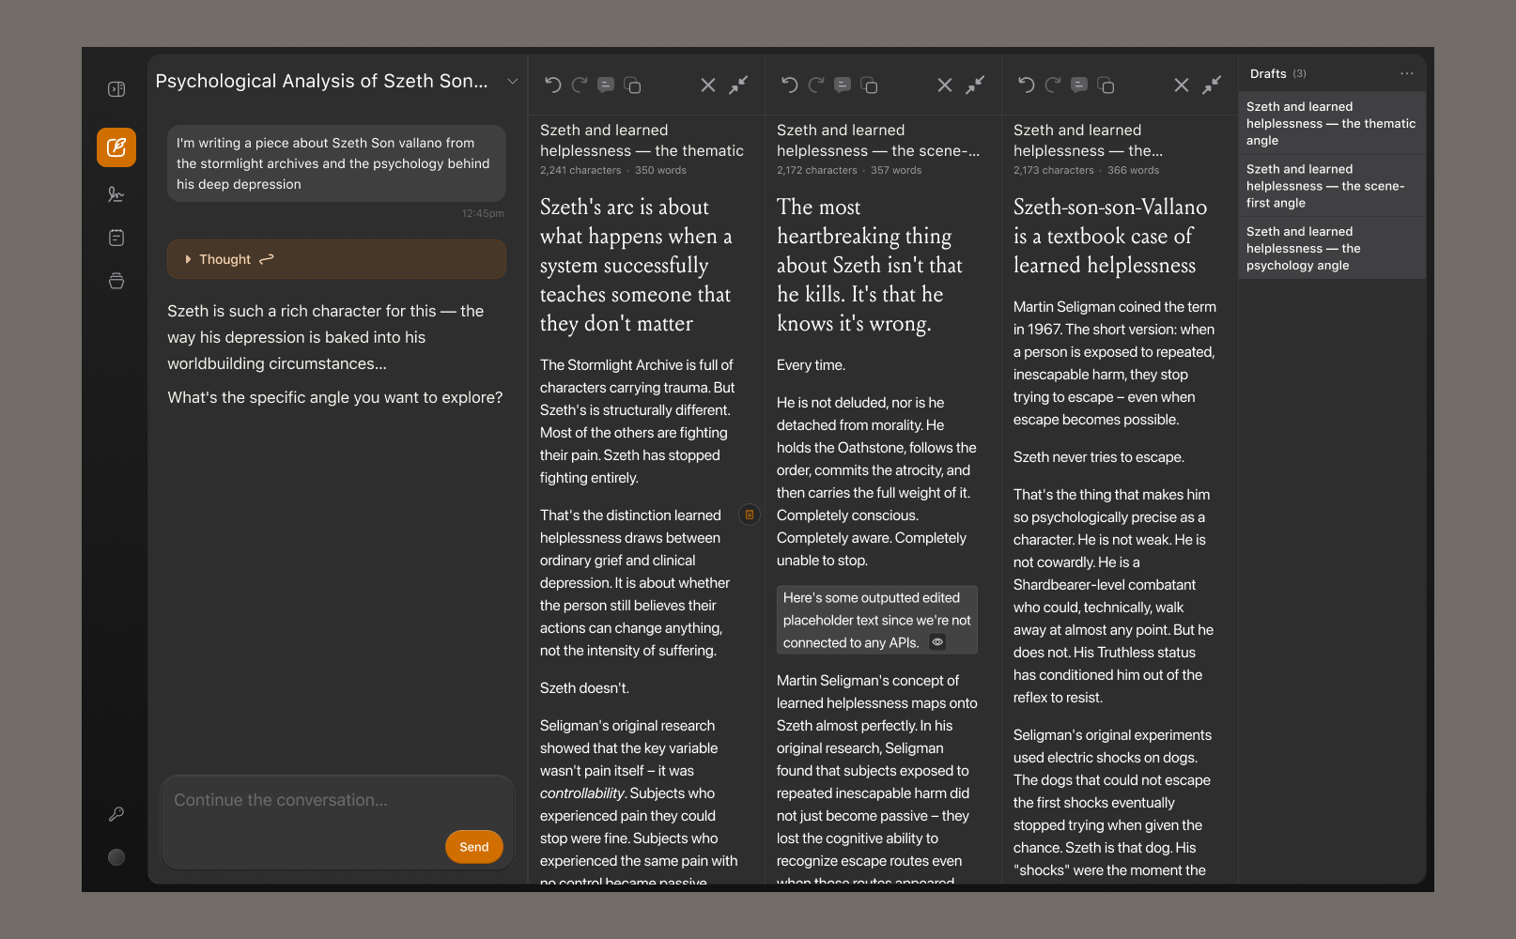
Task: Click the orange Send button
Action: [474, 847]
